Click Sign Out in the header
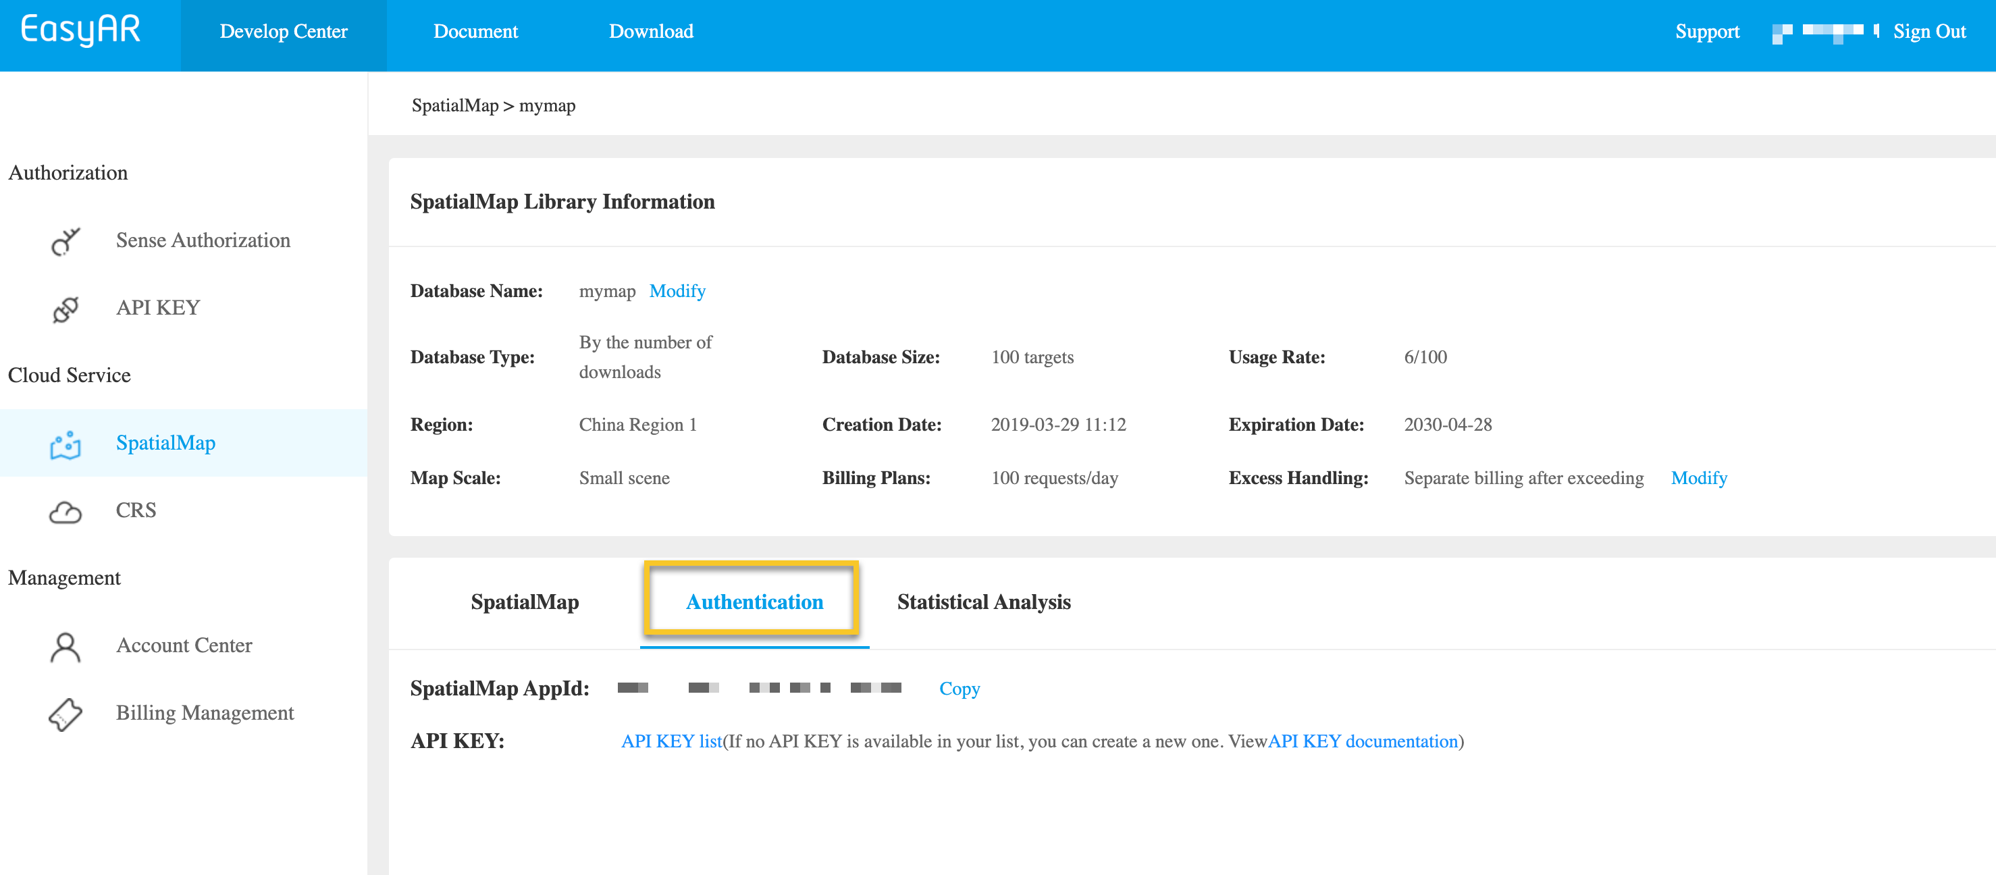This screenshot has width=1996, height=875. 1928,32
